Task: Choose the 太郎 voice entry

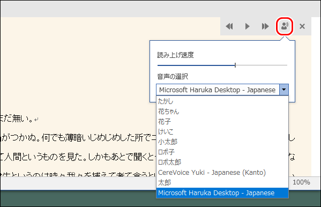Action: coord(222,183)
